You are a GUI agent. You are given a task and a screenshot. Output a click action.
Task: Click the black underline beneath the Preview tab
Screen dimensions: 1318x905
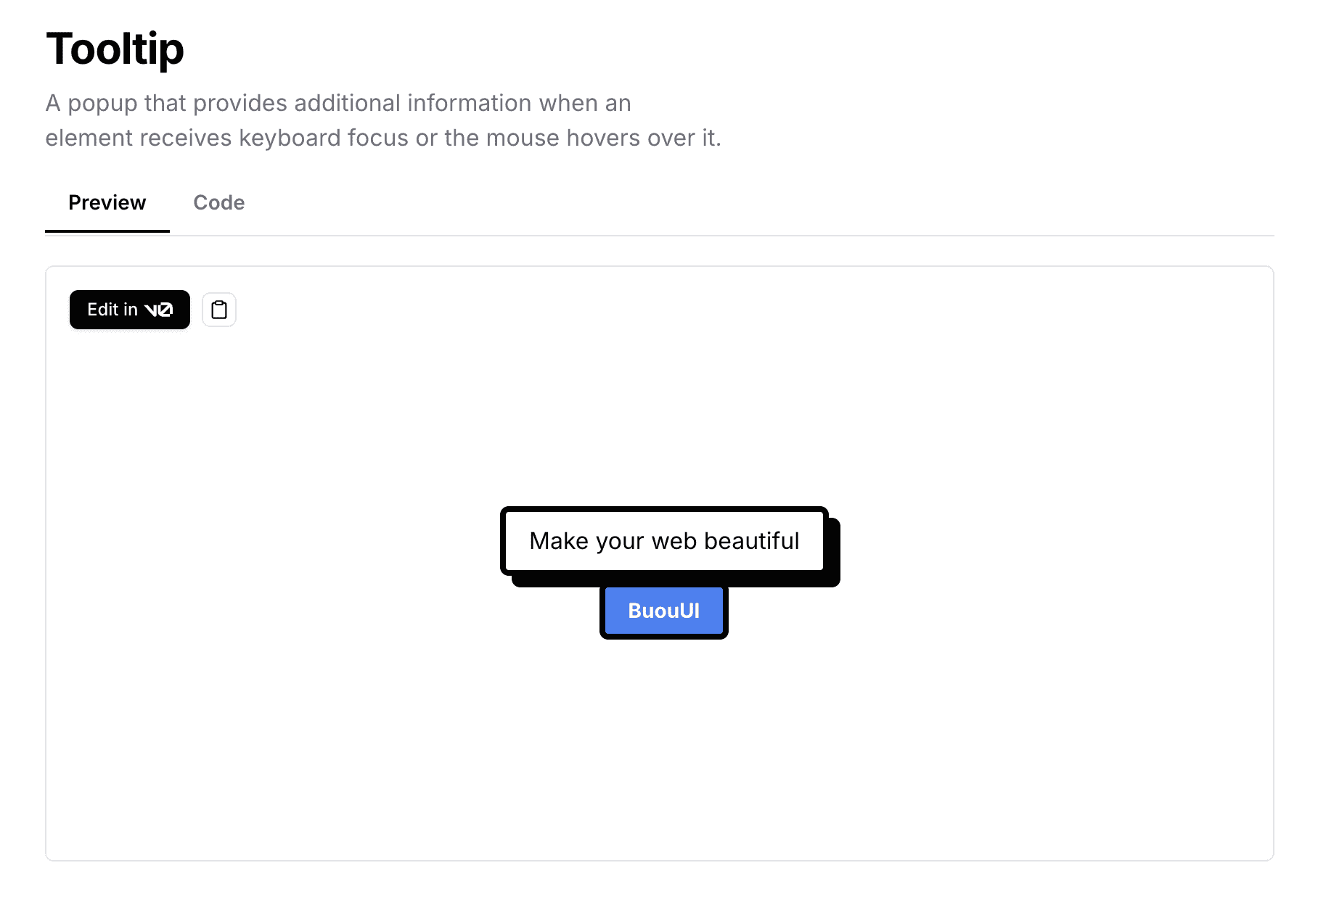(107, 231)
